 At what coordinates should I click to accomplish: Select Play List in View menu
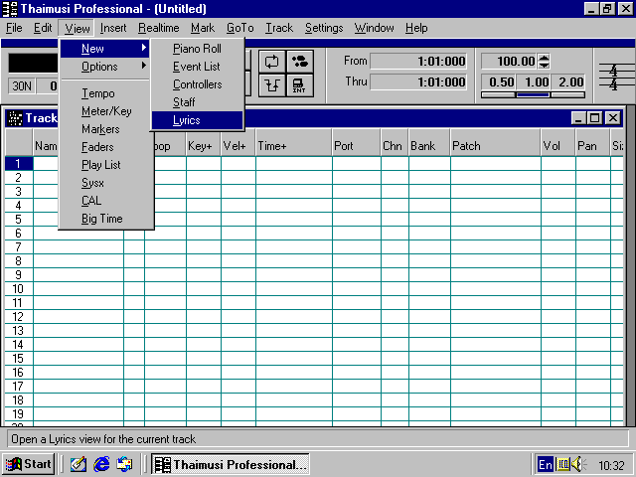106,165
